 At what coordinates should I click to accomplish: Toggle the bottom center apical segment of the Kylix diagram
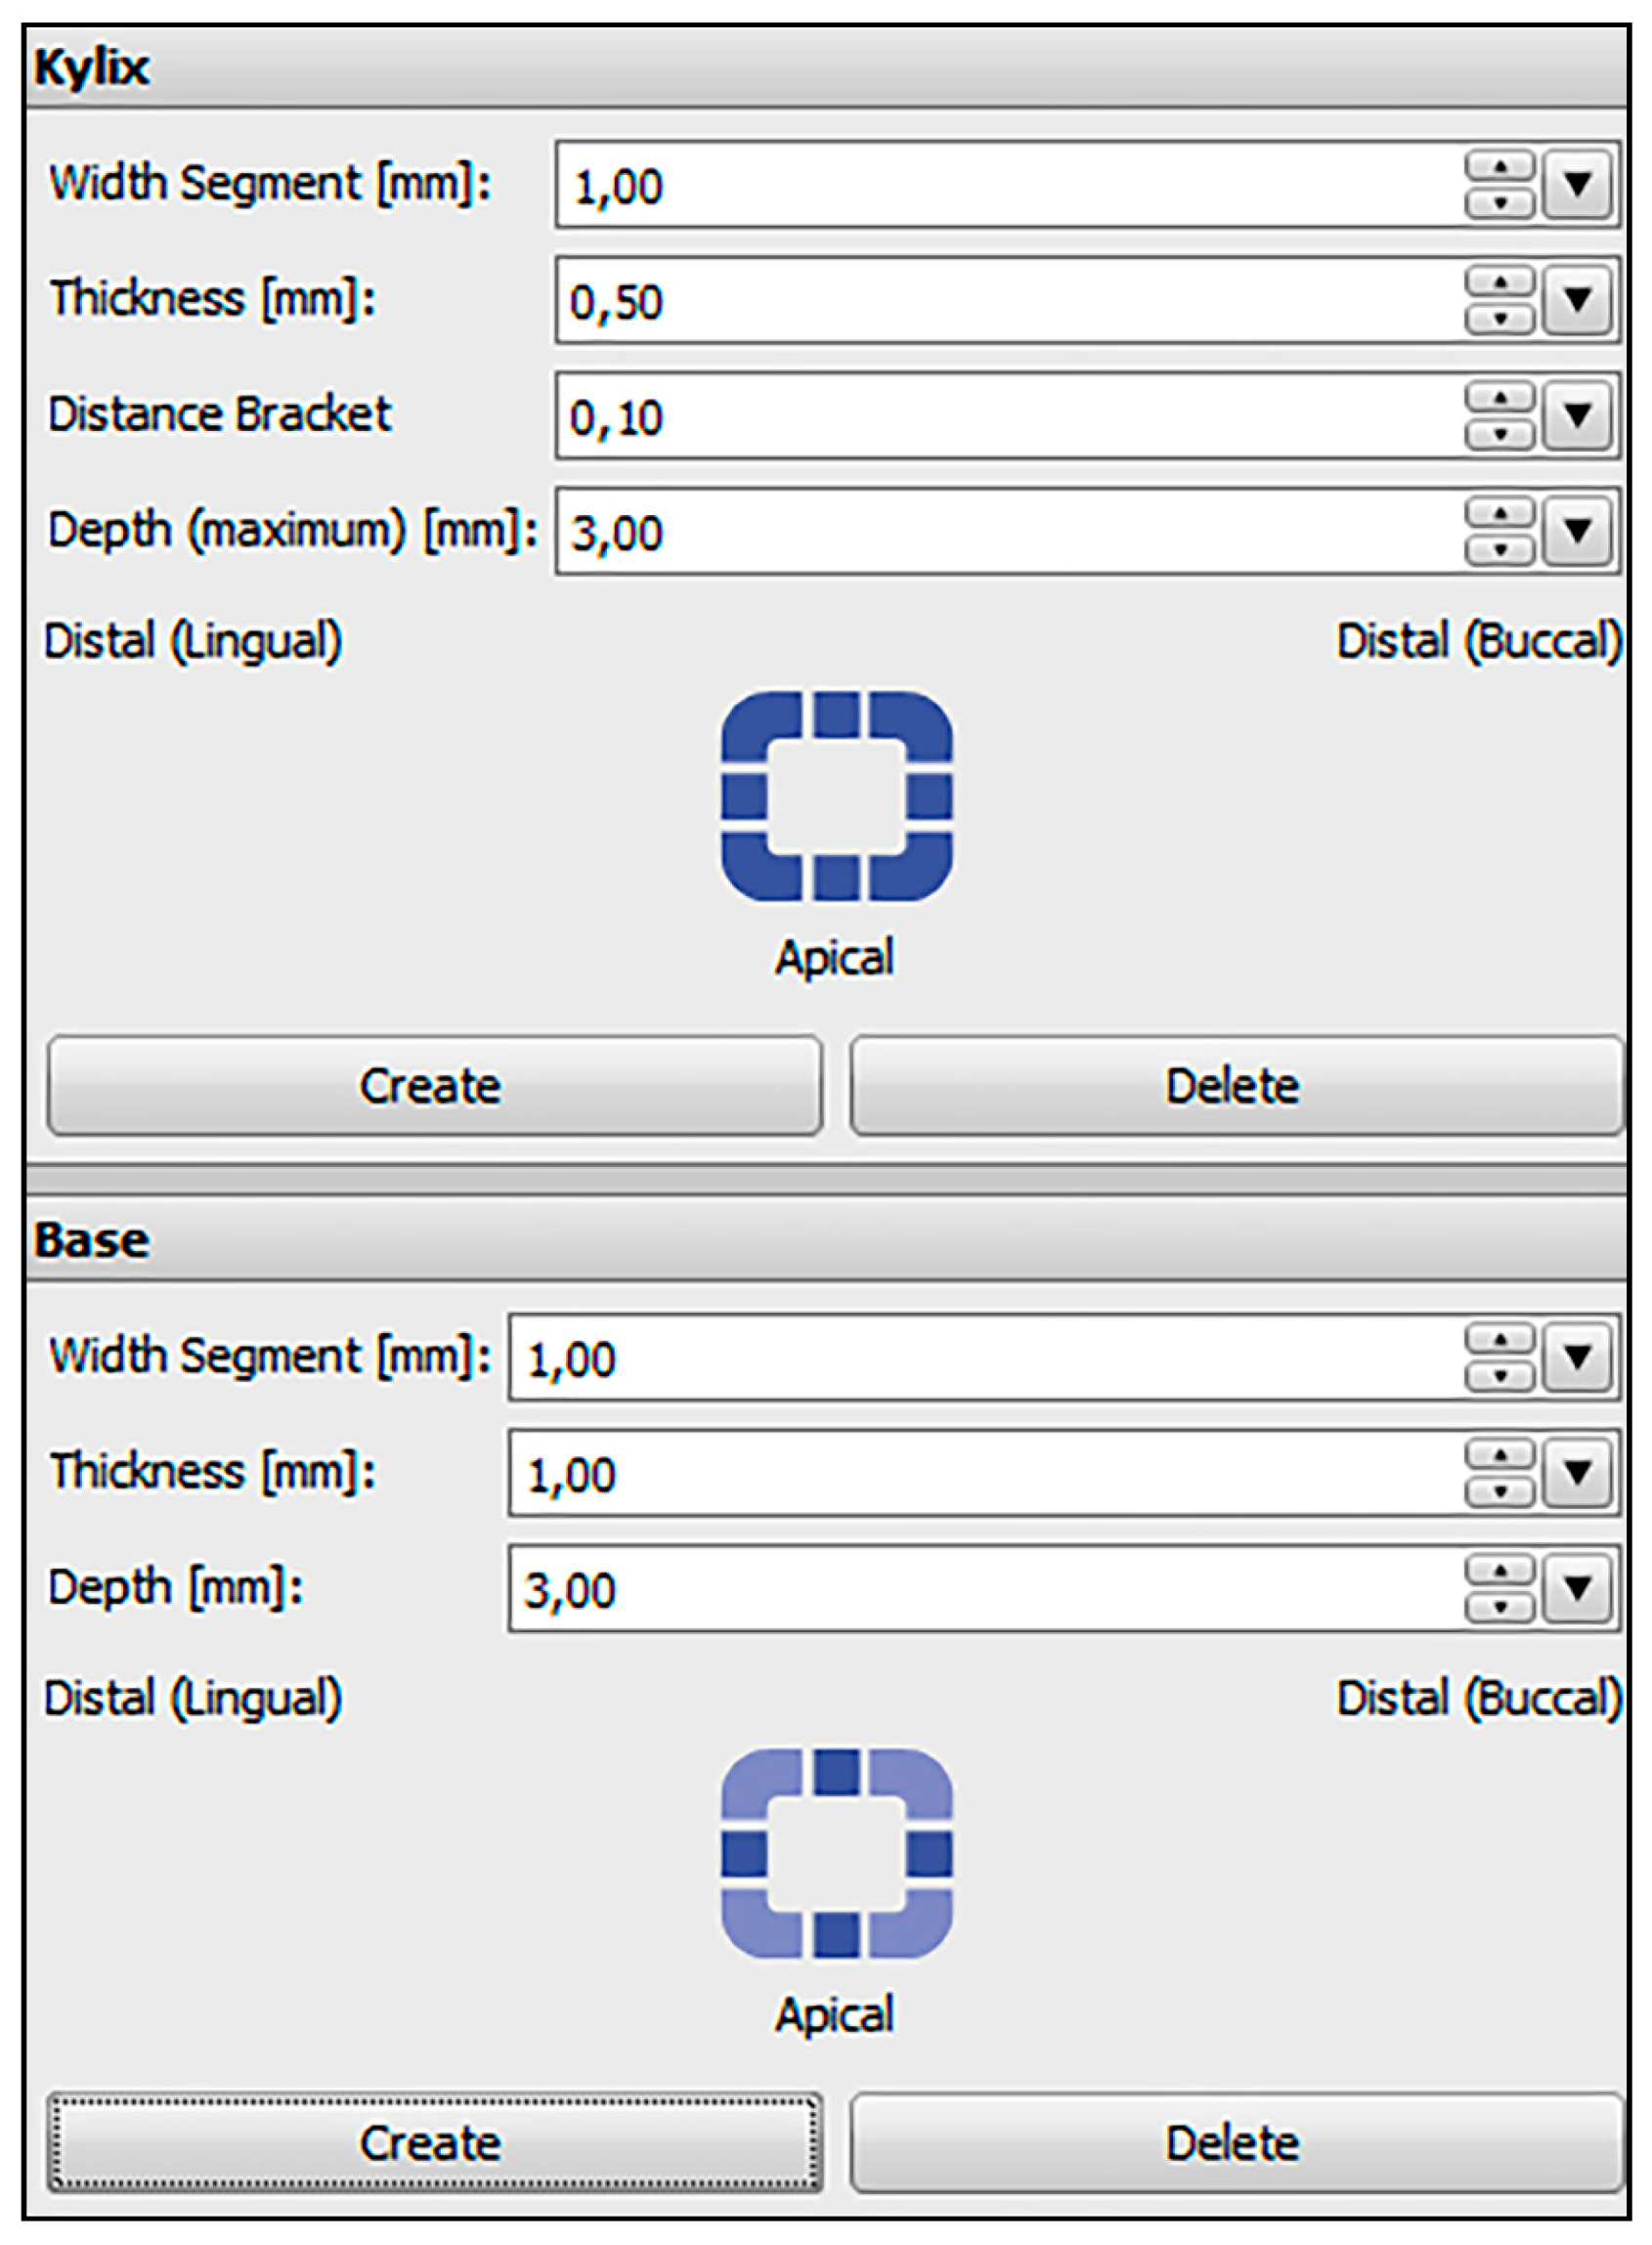click(x=836, y=878)
